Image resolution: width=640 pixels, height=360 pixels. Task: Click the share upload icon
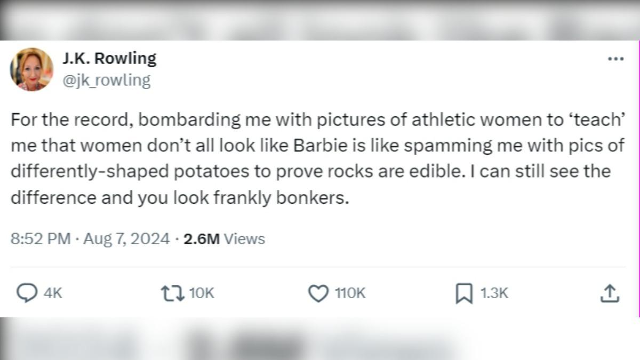click(x=609, y=293)
